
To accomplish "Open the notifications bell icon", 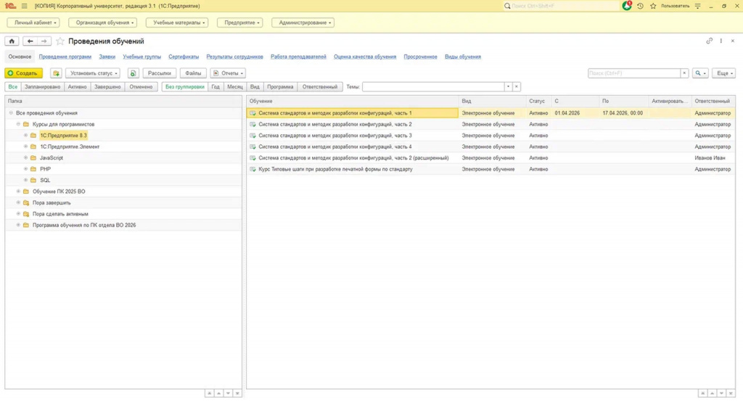I will pos(626,6).
